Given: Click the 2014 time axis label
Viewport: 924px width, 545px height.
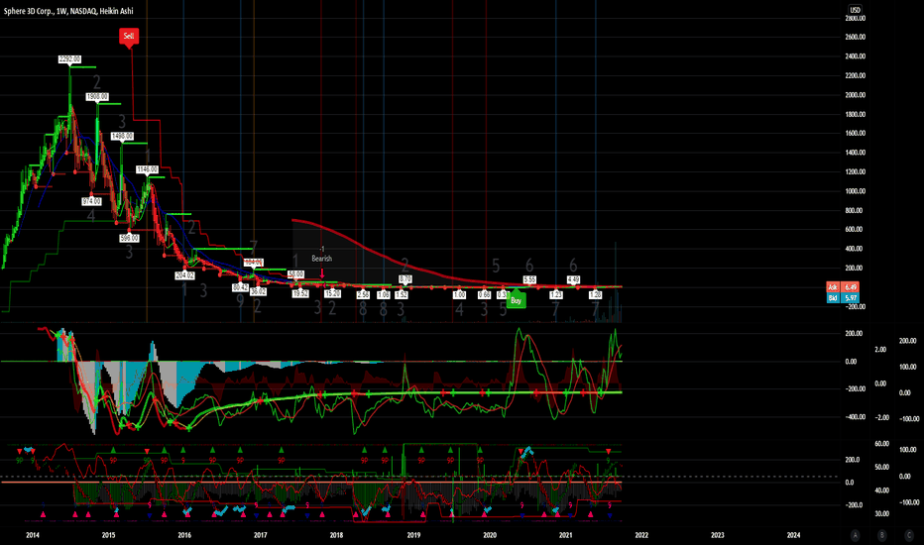Looking at the screenshot, I should coord(33,535).
